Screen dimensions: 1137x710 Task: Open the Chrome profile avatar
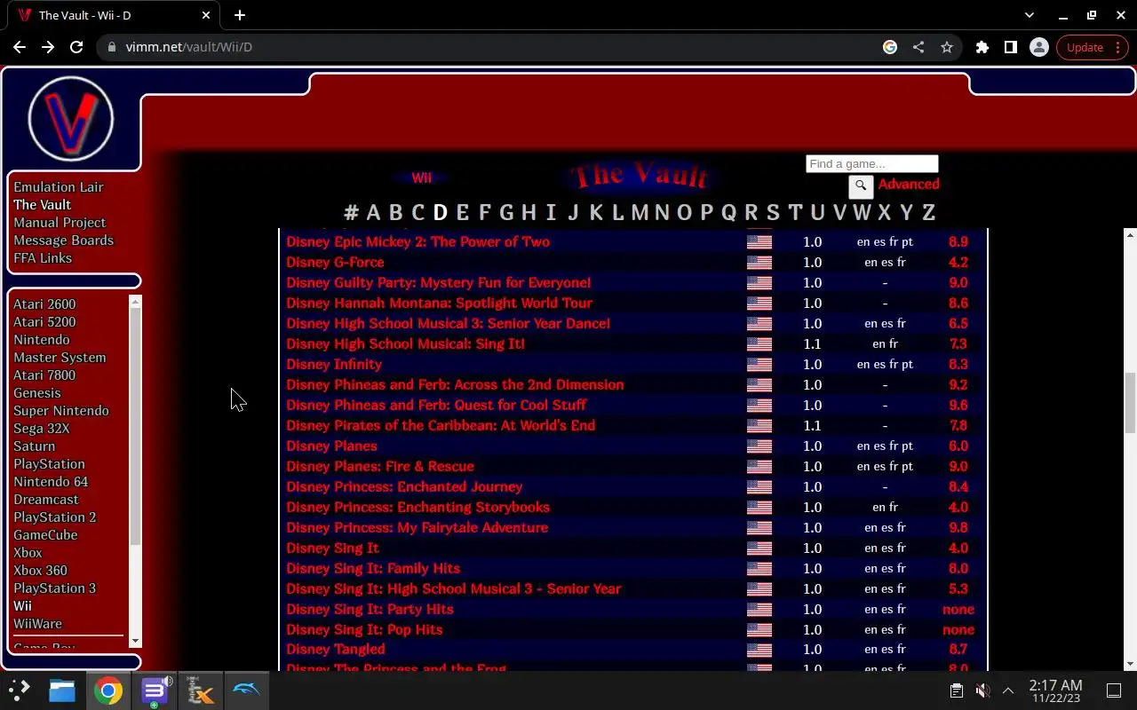pos(1038,47)
